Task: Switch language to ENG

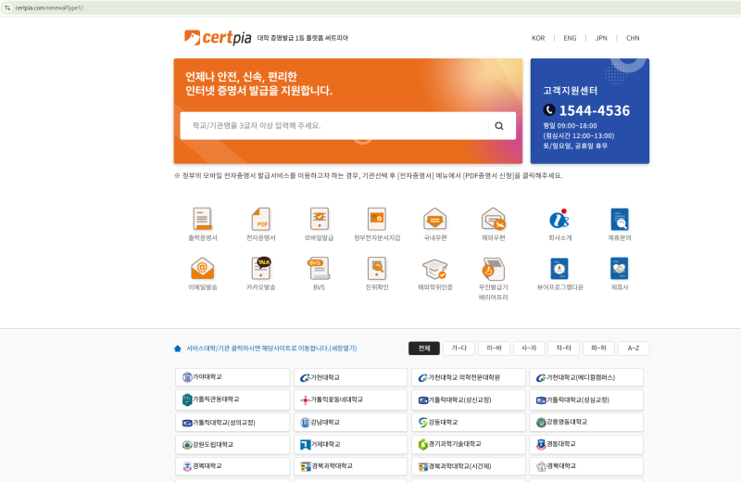Action: pos(570,38)
